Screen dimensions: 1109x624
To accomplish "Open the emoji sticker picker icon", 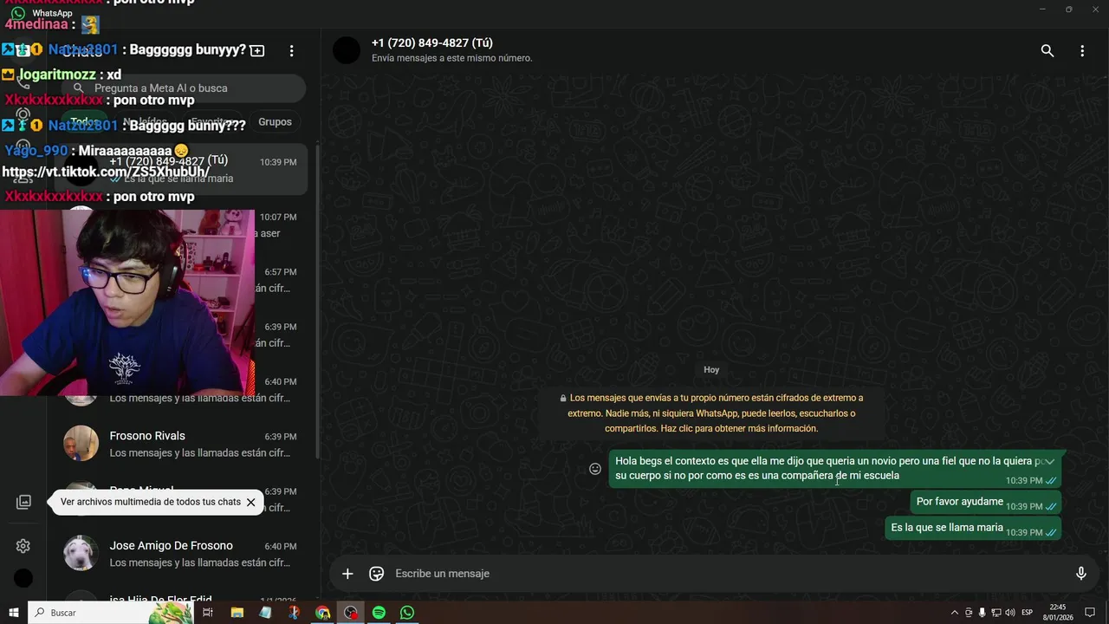I will [x=377, y=574].
